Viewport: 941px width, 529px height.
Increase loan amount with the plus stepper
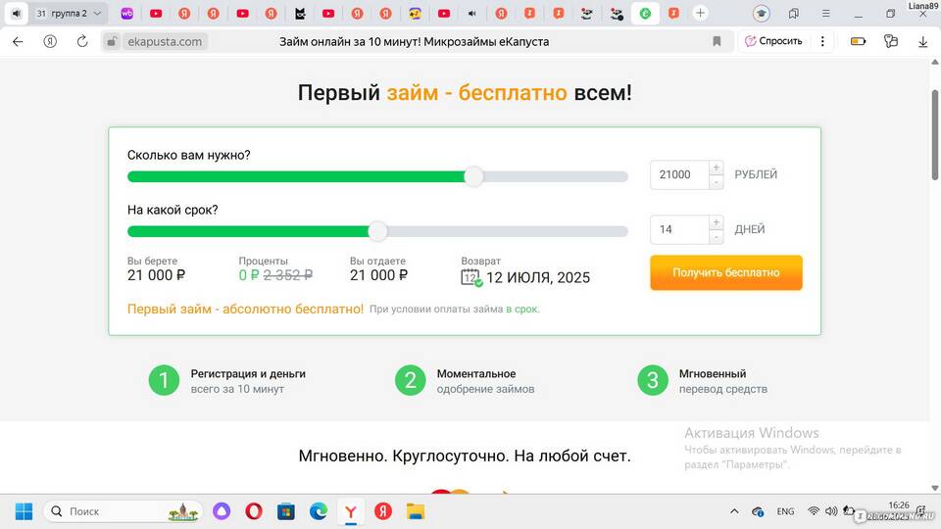pos(716,168)
